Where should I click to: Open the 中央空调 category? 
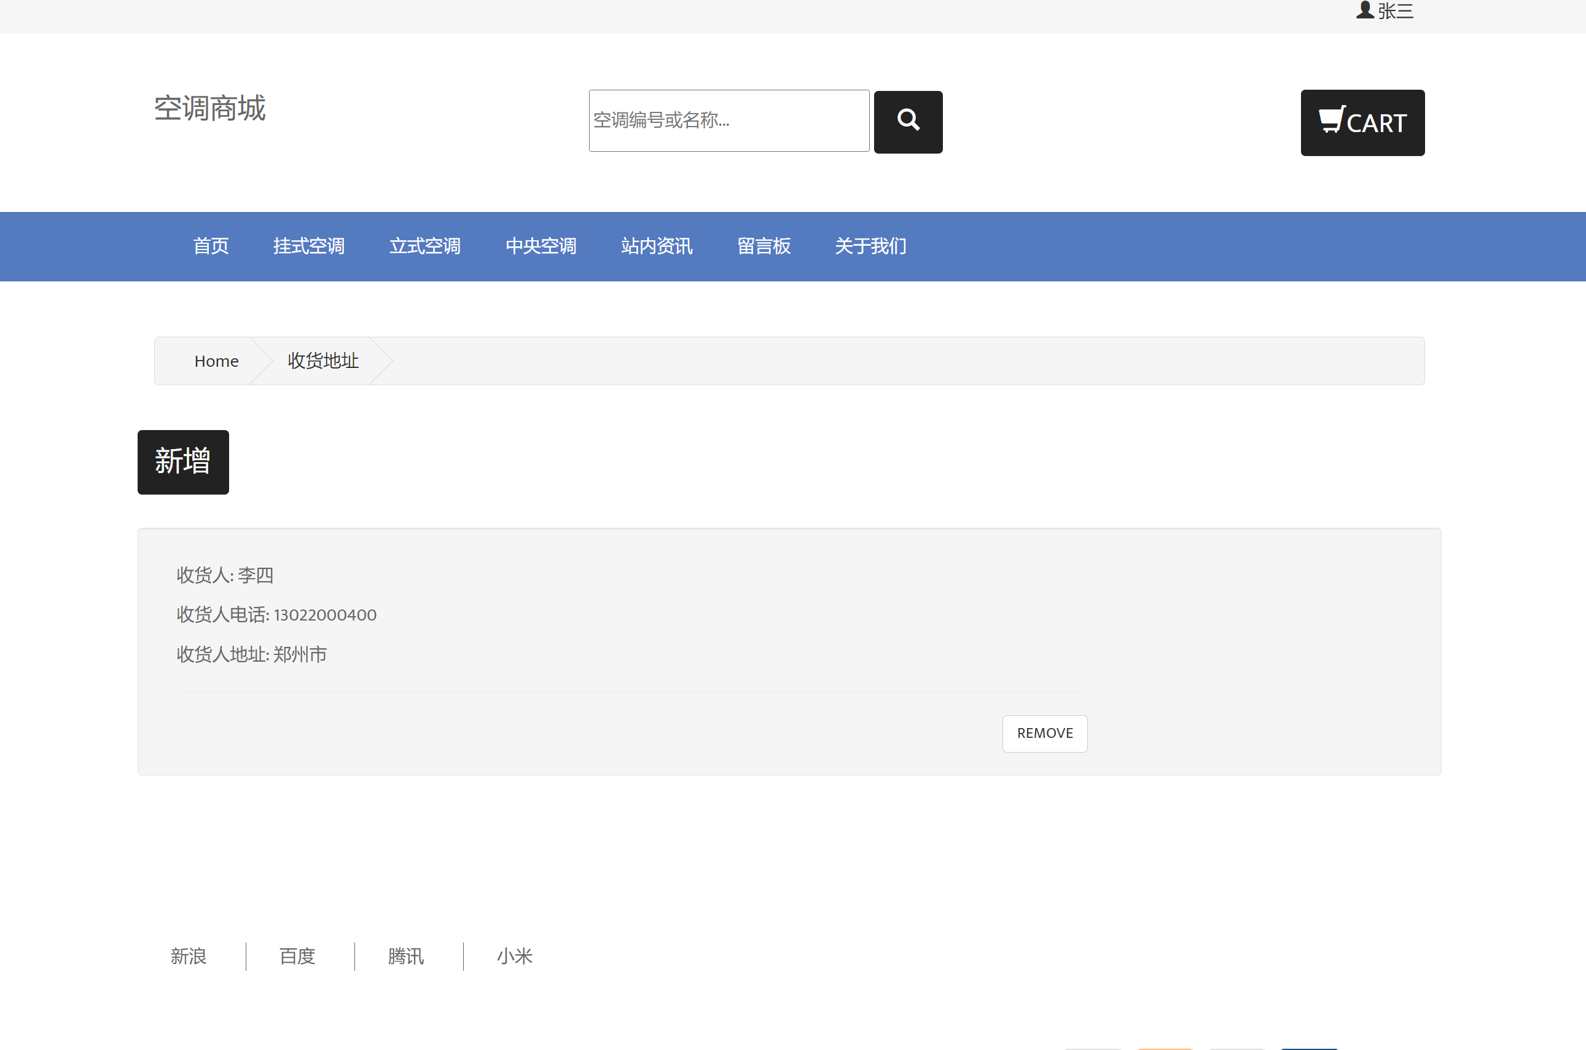(541, 246)
